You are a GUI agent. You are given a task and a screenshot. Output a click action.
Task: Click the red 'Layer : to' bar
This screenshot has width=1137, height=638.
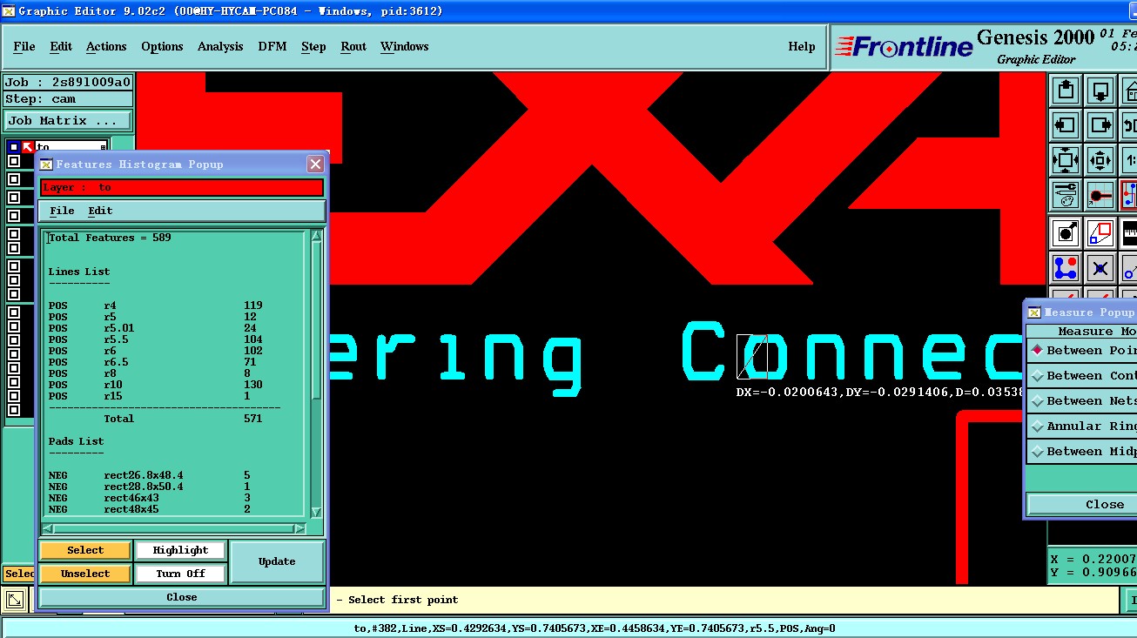(x=182, y=187)
